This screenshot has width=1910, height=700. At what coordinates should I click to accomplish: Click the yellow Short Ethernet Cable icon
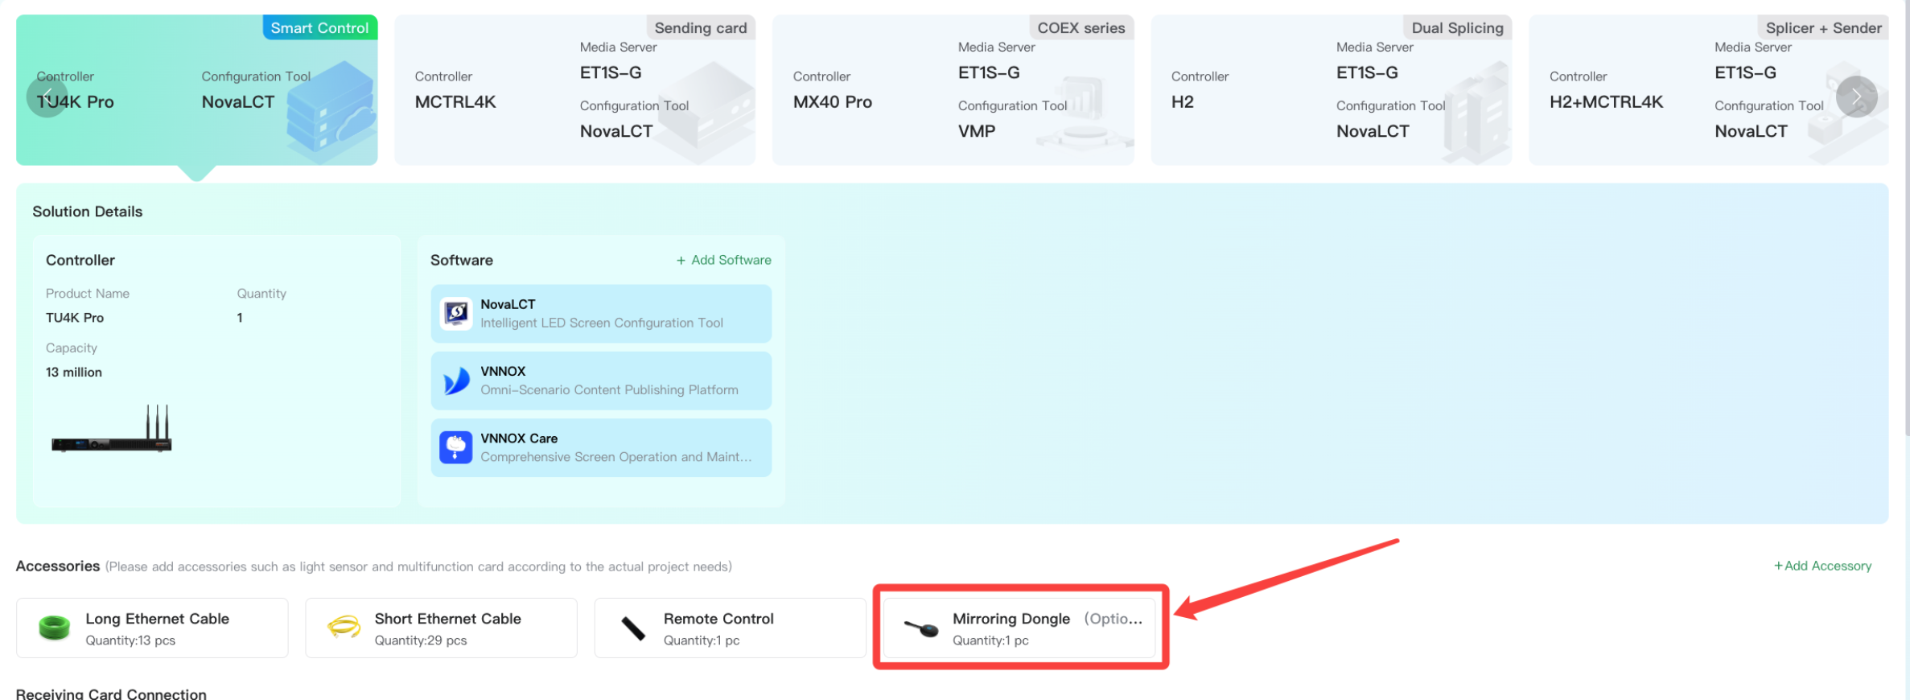(344, 628)
